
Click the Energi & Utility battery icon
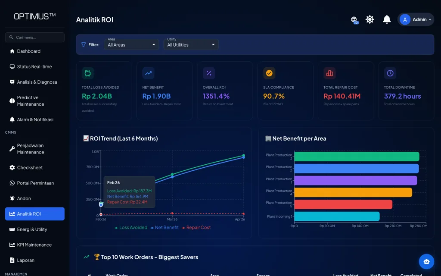point(12,229)
